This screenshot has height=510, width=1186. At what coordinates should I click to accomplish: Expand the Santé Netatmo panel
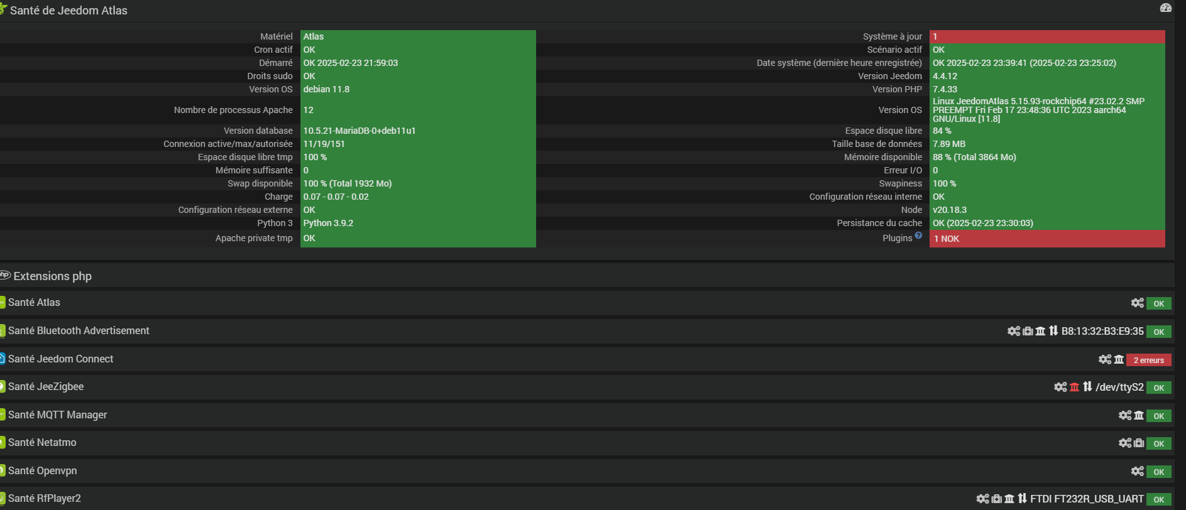[x=42, y=442]
